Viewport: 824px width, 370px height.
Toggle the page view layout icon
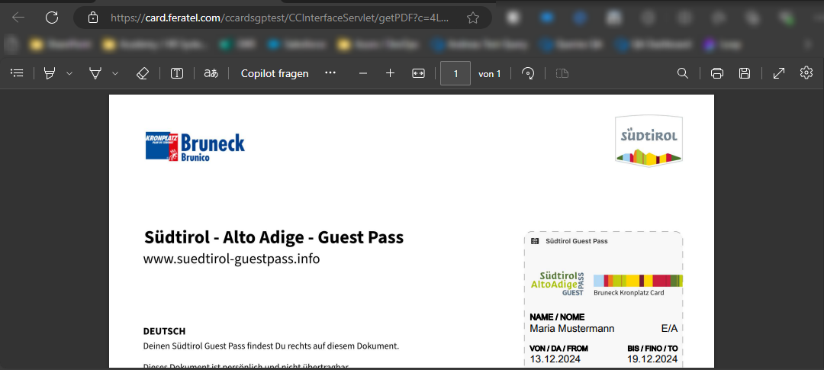[562, 73]
